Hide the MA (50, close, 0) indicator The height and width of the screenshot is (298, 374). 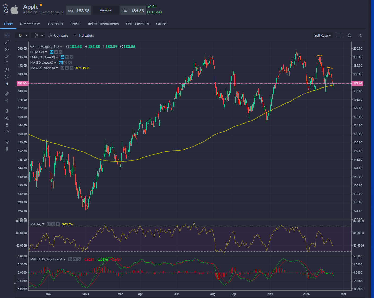coord(60,62)
